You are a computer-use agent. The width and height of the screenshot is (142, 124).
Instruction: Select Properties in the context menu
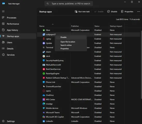(71, 49)
